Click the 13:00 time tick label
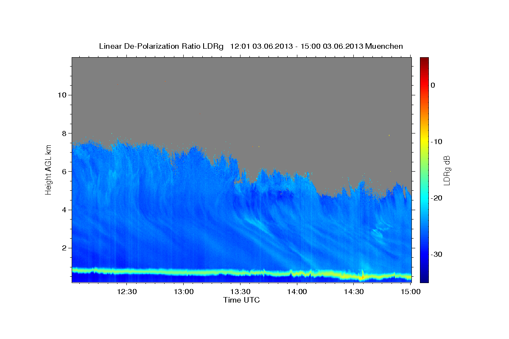This screenshot has width=509, height=339. tap(183, 292)
